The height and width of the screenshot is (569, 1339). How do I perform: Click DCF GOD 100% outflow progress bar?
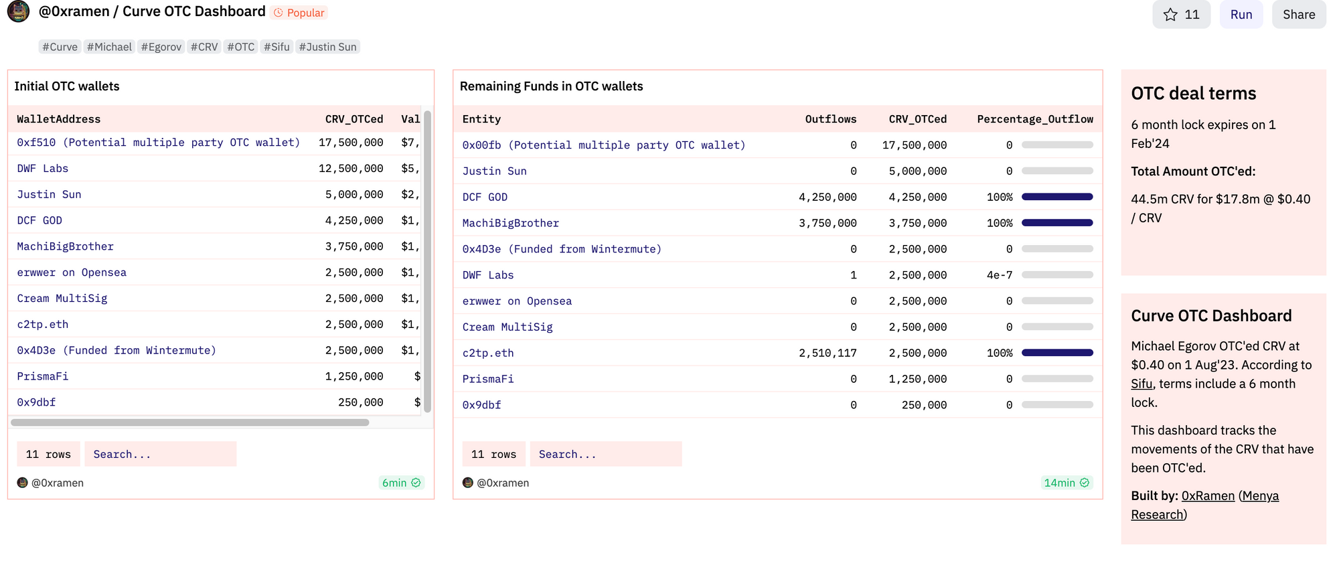pos(1057,197)
